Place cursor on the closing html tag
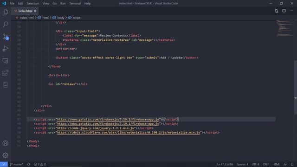Screen dimensions: 297x167 tap(33, 146)
